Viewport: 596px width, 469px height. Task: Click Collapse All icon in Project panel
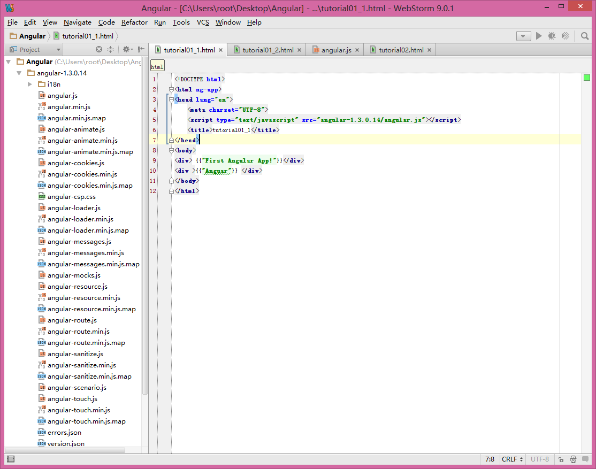coord(110,50)
